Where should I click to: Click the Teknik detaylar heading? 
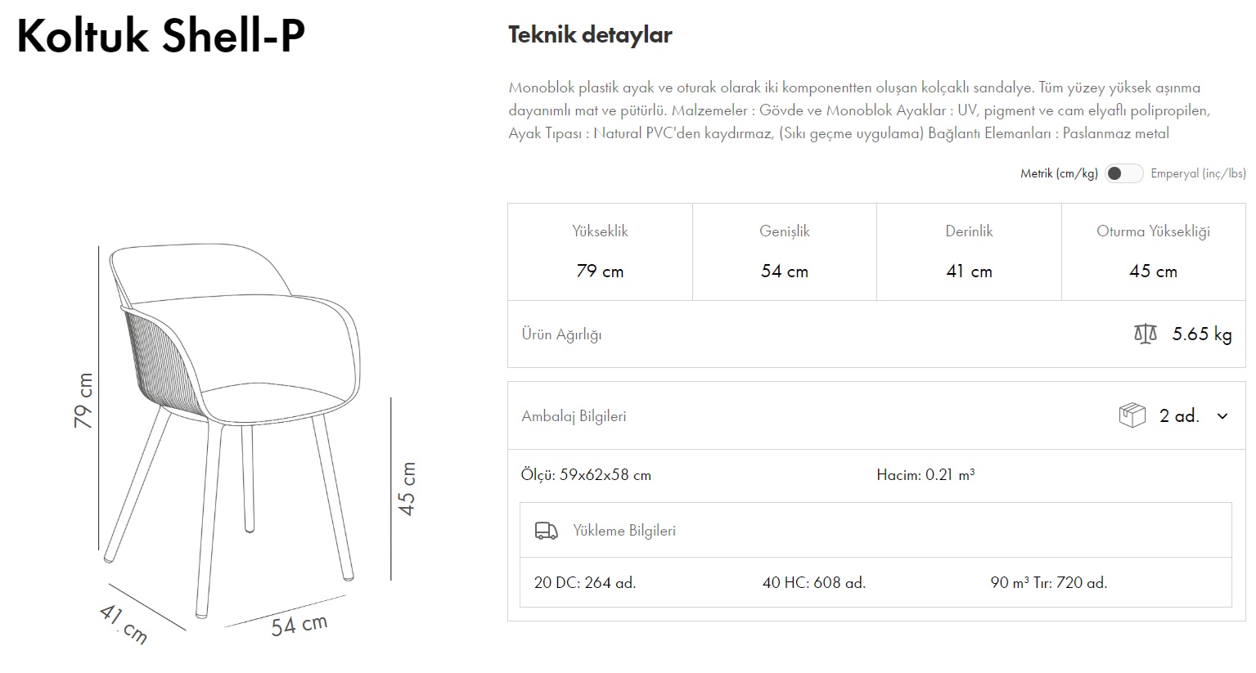[590, 35]
